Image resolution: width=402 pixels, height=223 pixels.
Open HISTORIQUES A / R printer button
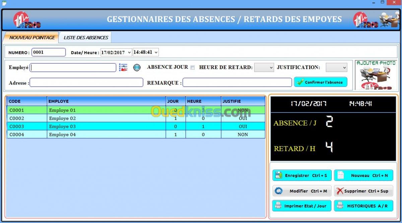coord(363,206)
